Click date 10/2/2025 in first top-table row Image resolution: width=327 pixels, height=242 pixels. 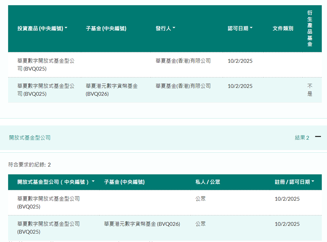click(x=240, y=61)
